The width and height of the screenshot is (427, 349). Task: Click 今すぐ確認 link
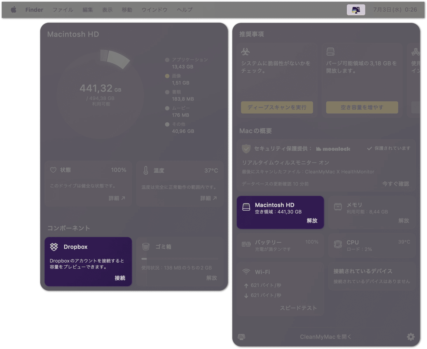pyautogui.click(x=396, y=184)
